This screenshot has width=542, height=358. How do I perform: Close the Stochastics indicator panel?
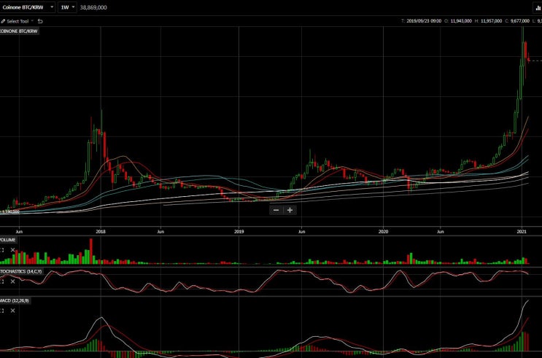(x=13, y=281)
